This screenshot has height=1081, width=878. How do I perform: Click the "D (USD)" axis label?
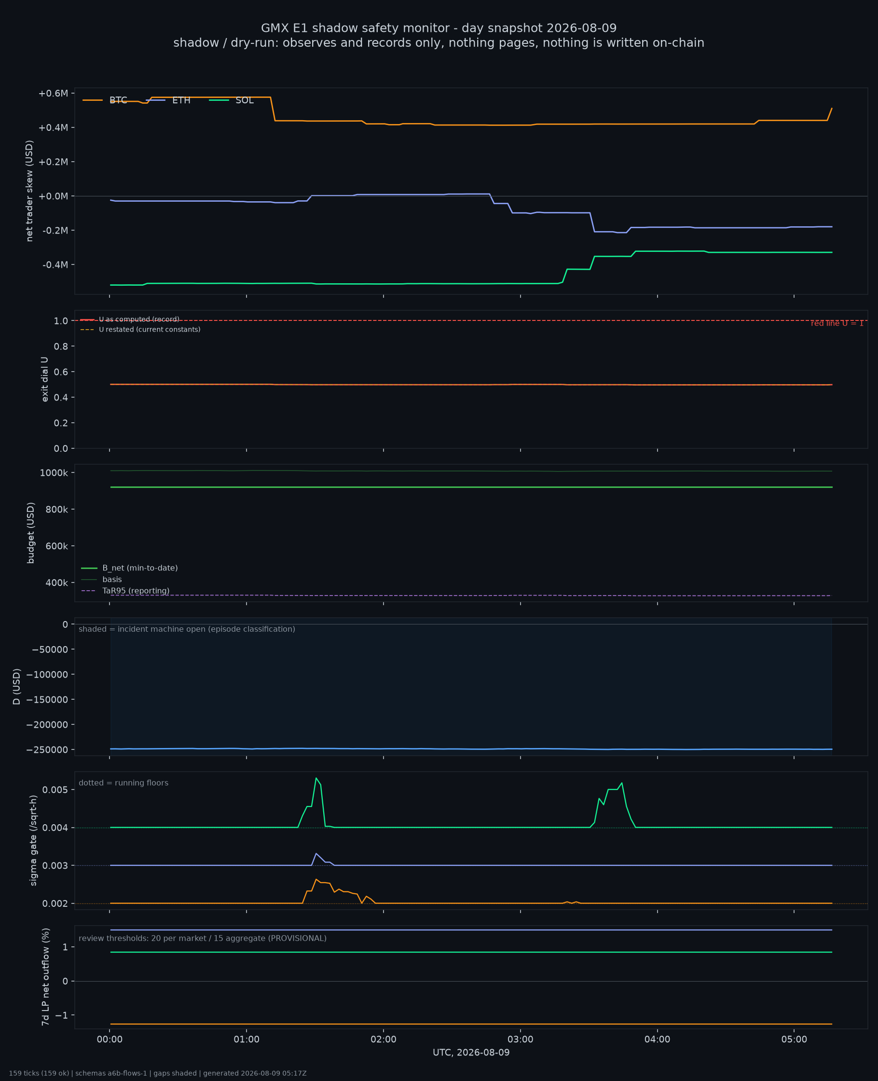17,686
